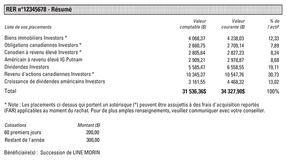The width and height of the screenshot is (287, 162).
Task: Click Obligations canadiennes Investors entry
Action: coord(43,45)
